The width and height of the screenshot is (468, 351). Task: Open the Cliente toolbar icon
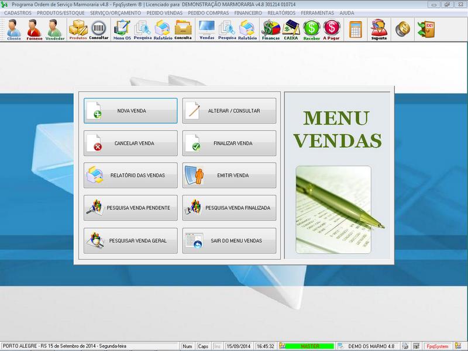point(13,30)
